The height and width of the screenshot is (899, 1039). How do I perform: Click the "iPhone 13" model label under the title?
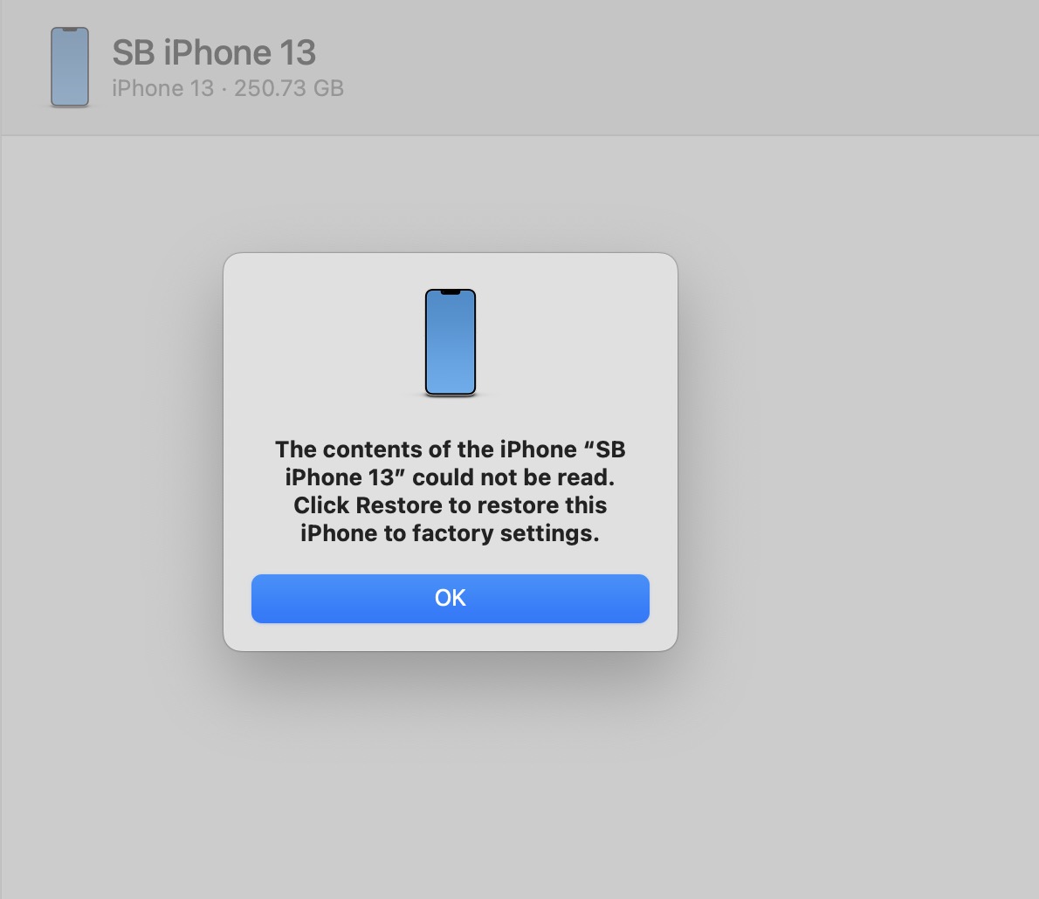(x=163, y=88)
